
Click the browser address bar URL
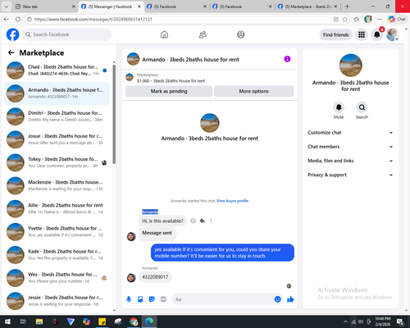click(x=93, y=19)
